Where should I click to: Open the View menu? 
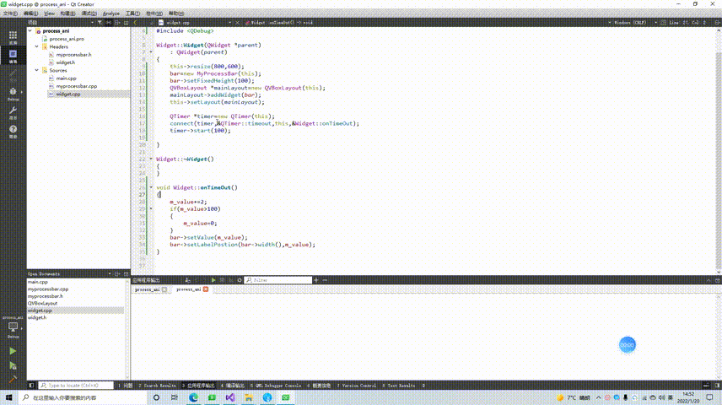click(x=49, y=13)
